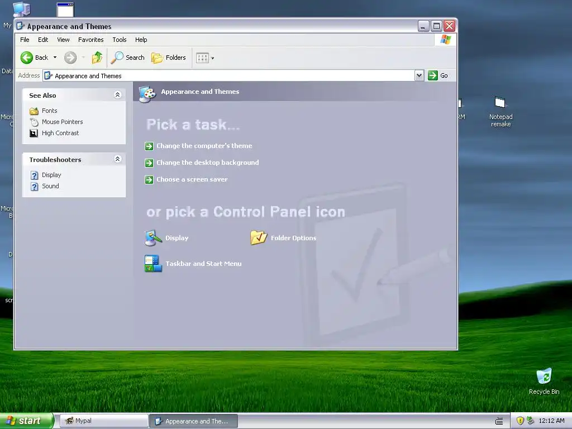
Task: Select Choose a screen saver
Action: [x=192, y=179]
